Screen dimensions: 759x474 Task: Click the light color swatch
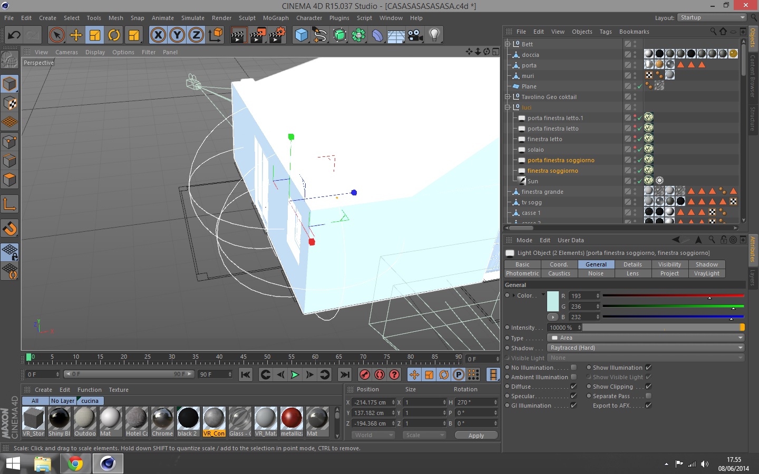pos(553,301)
